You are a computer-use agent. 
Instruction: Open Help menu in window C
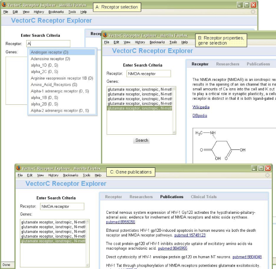click(x=98, y=175)
